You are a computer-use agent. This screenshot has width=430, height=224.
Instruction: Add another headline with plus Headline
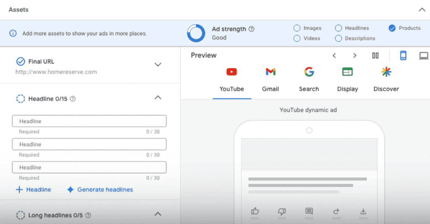34,190
